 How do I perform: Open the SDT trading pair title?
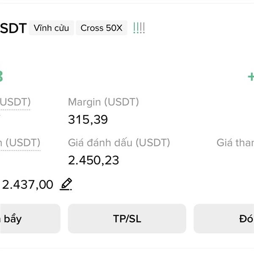(13, 28)
